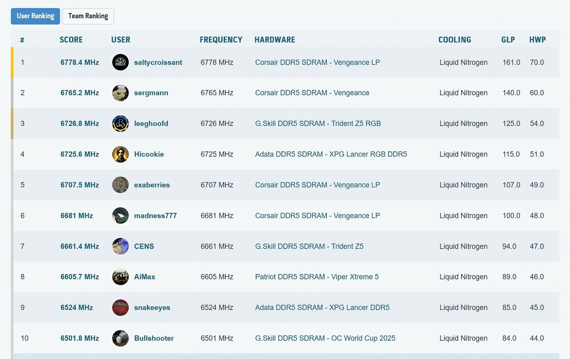
Task: Open the 6501.8 MHz score entry
Action: pos(80,338)
